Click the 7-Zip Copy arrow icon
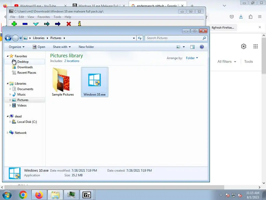Screen dimensions: 266x200 tap(47, 24)
